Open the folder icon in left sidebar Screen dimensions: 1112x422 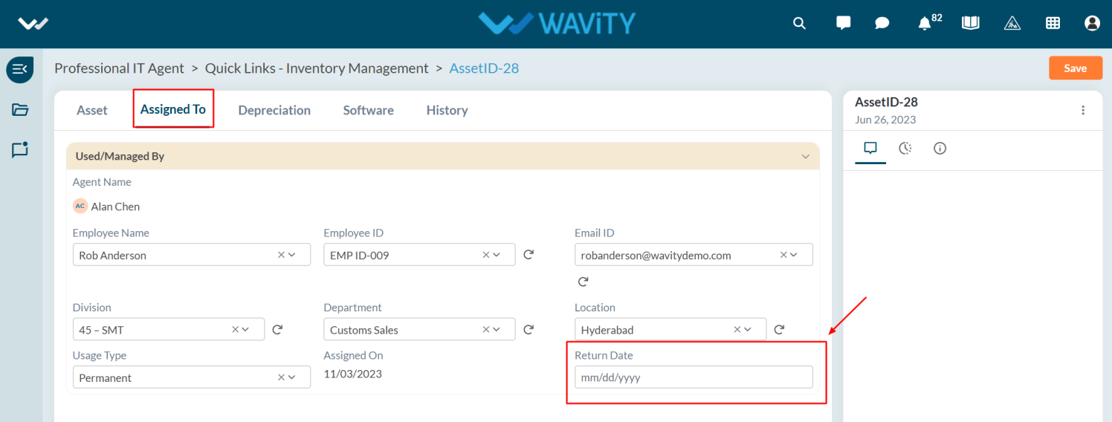[x=20, y=110]
